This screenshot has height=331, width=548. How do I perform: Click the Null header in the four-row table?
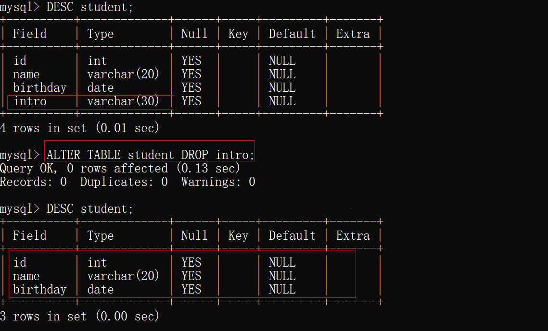pos(194,34)
